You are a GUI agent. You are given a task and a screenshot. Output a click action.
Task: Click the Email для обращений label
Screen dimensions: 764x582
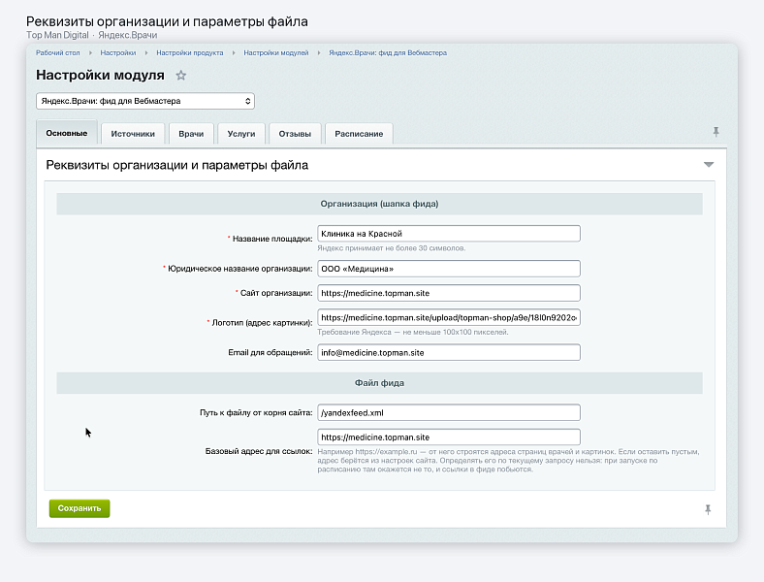coord(270,352)
